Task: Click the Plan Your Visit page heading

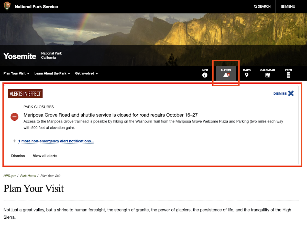Action: pyautogui.click(x=34, y=188)
